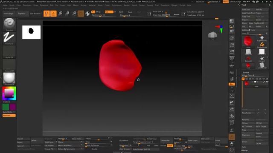Open the Document menu
Viewport: 273px width, 153px height.
tap(27, 5)
